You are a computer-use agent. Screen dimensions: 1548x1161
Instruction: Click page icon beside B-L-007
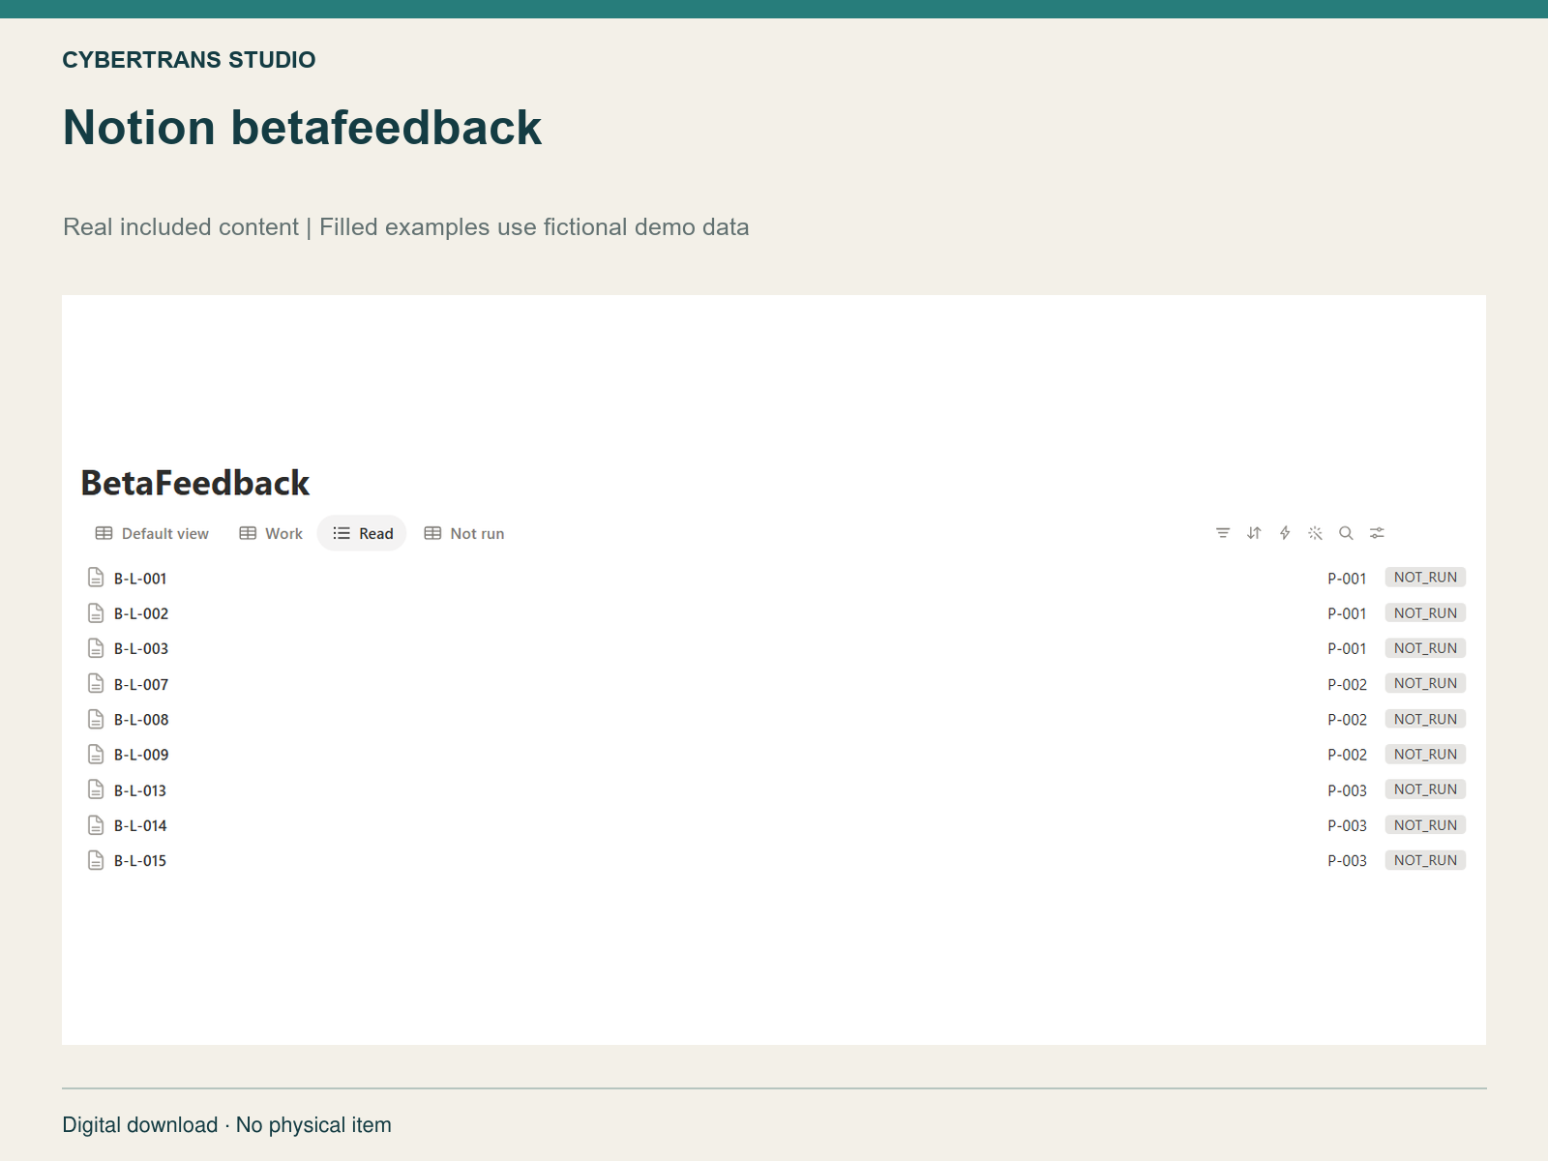coord(96,683)
